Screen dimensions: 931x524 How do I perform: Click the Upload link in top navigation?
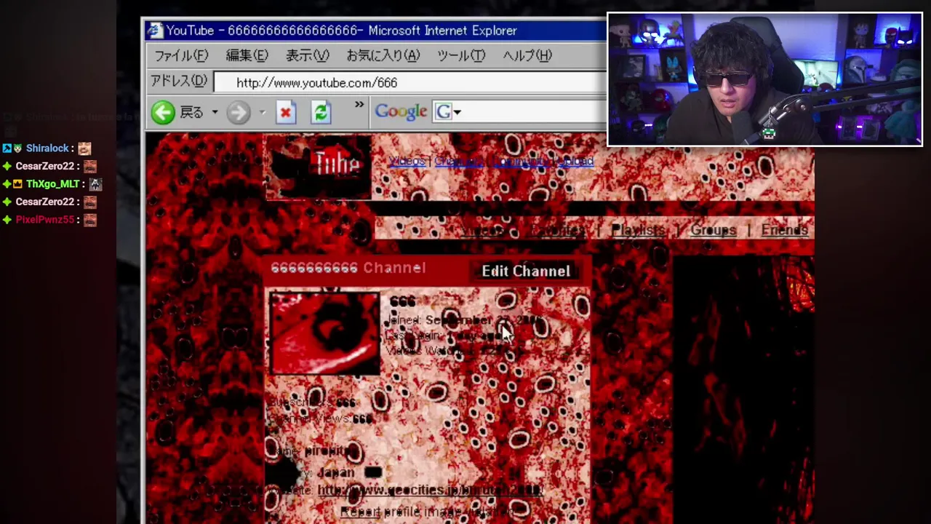[575, 162]
